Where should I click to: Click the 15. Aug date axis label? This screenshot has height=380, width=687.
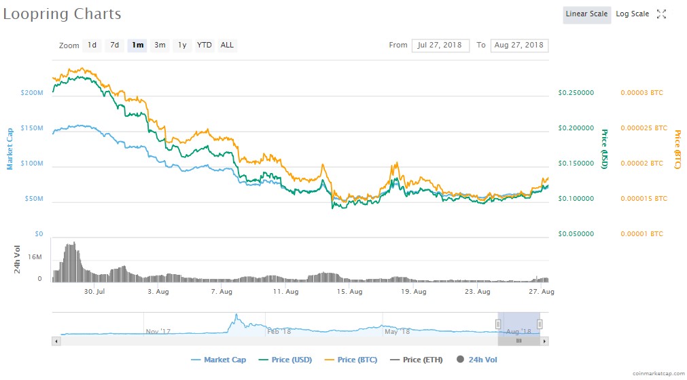click(350, 292)
